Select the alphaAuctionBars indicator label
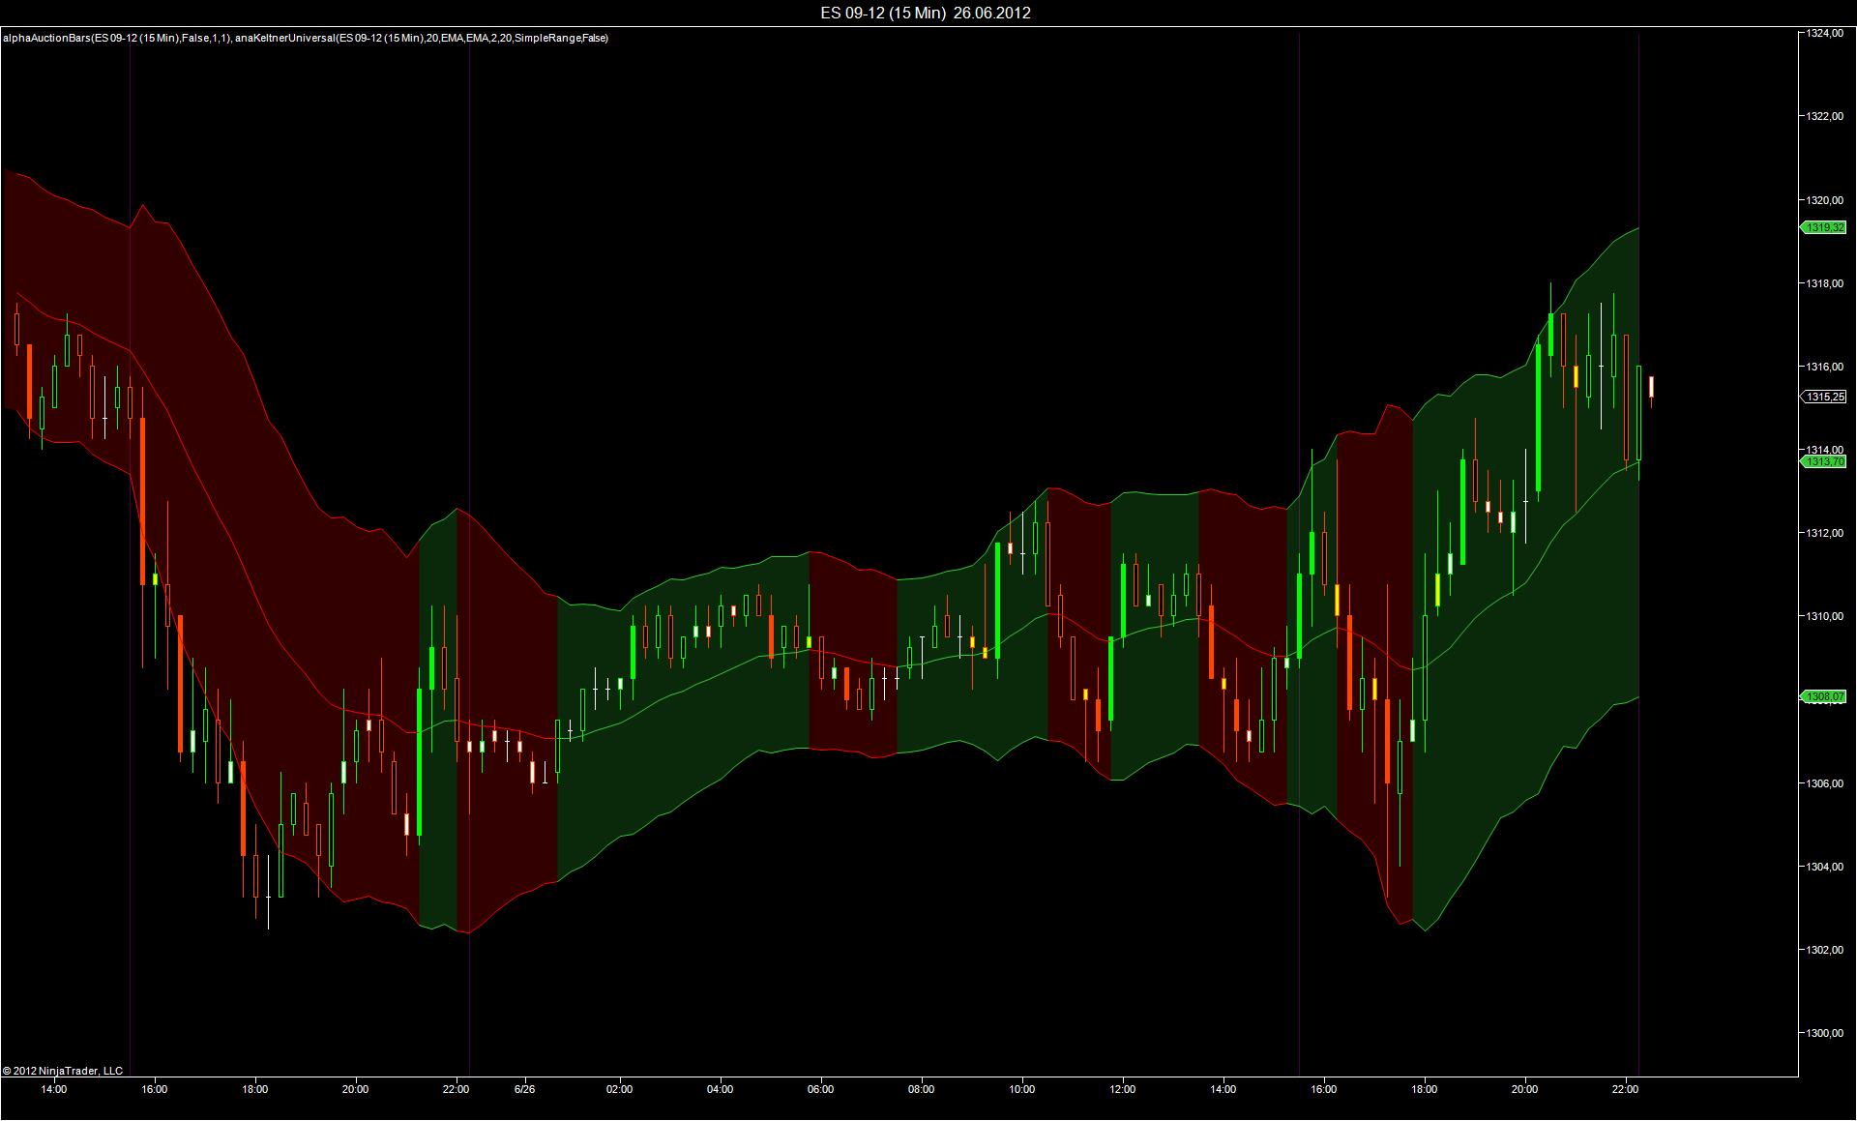Viewport: 1857px width, 1121px height. click(x=116, y=38)
